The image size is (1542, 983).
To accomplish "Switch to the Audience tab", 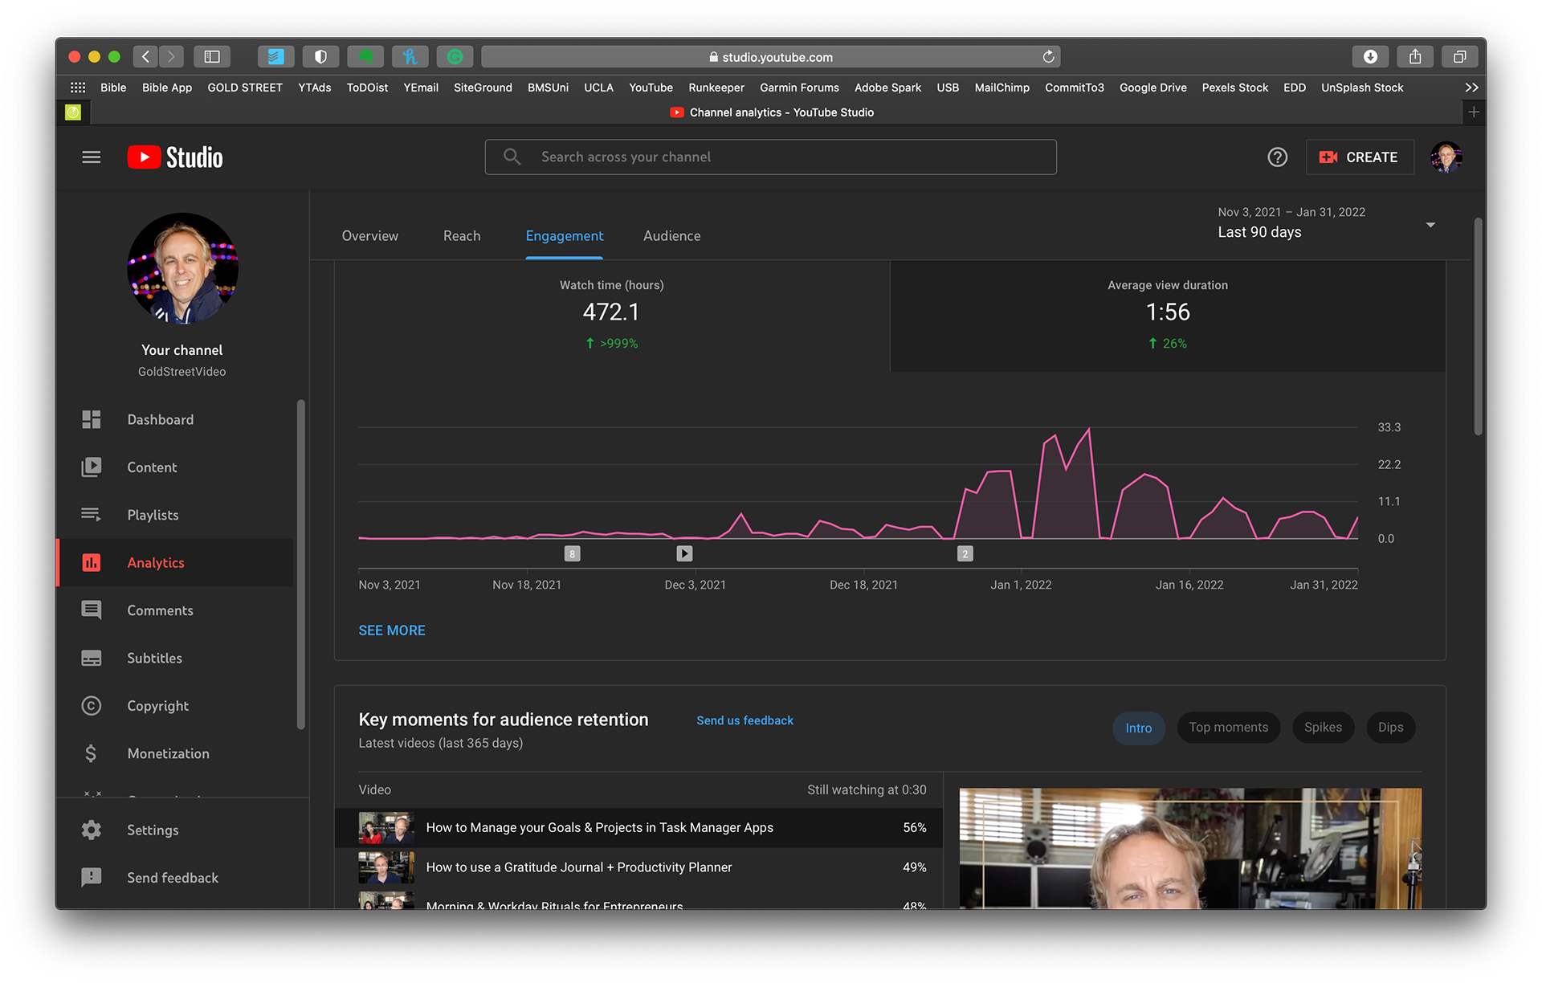I will (x=671, y=236).
